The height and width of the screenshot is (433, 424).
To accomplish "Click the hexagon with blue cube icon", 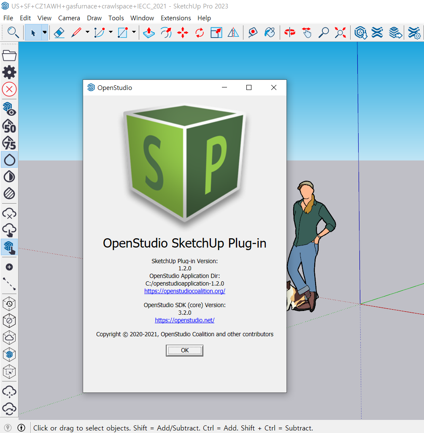I will click(9, 354).
